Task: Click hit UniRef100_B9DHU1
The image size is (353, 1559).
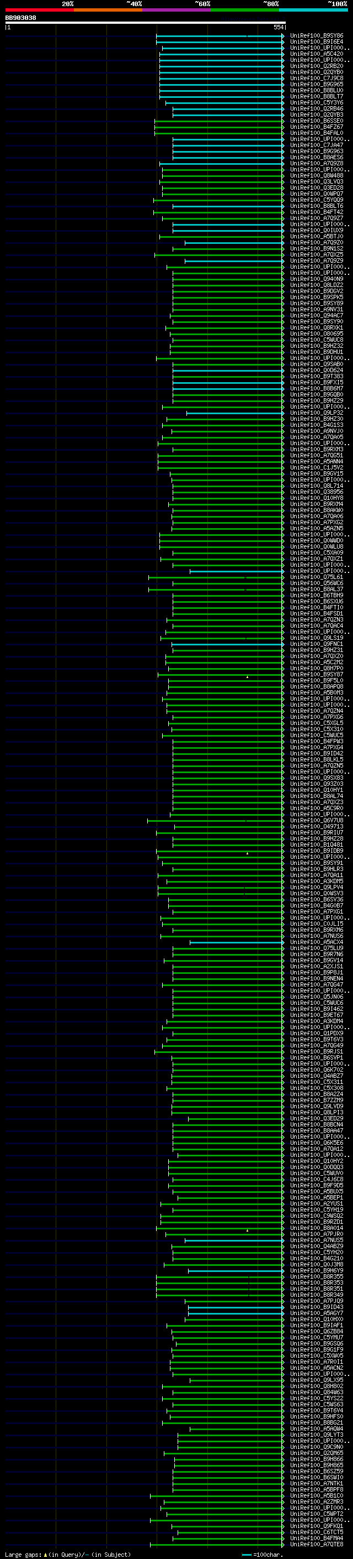Action: 317,352
